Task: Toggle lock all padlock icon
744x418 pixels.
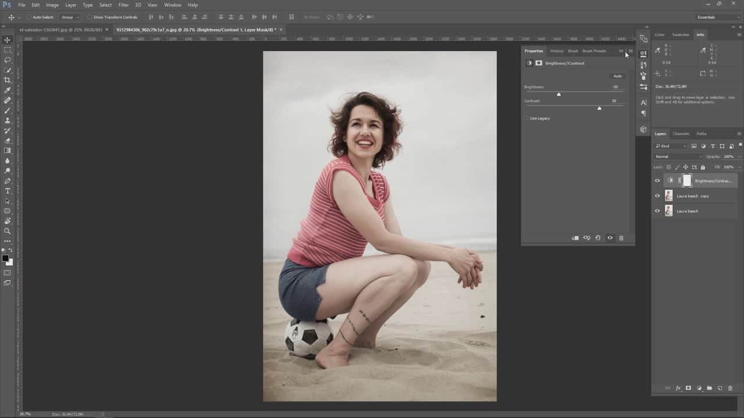Action: pos(703,167)
